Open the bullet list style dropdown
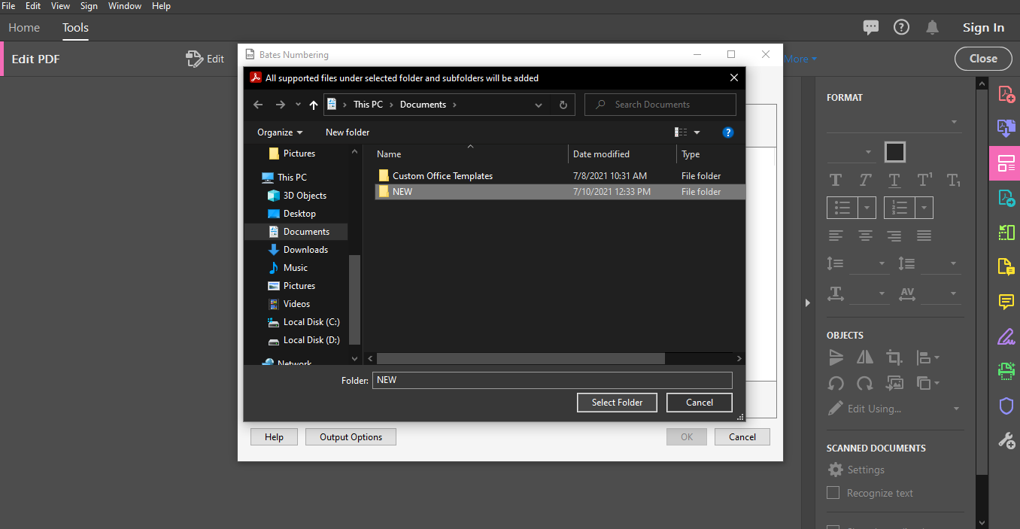Viewport: 1020px width, 529px height. [x=868, y=208]
